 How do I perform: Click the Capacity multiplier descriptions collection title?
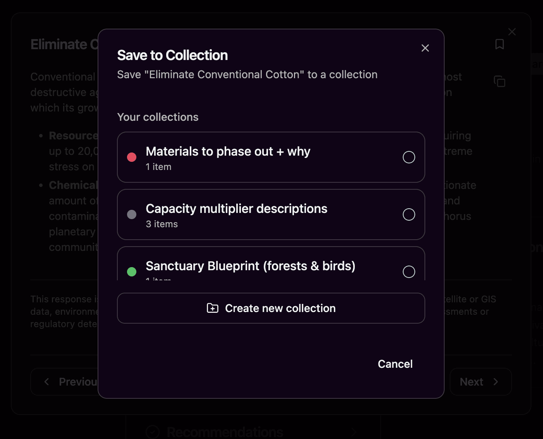(x=237, y=209)
